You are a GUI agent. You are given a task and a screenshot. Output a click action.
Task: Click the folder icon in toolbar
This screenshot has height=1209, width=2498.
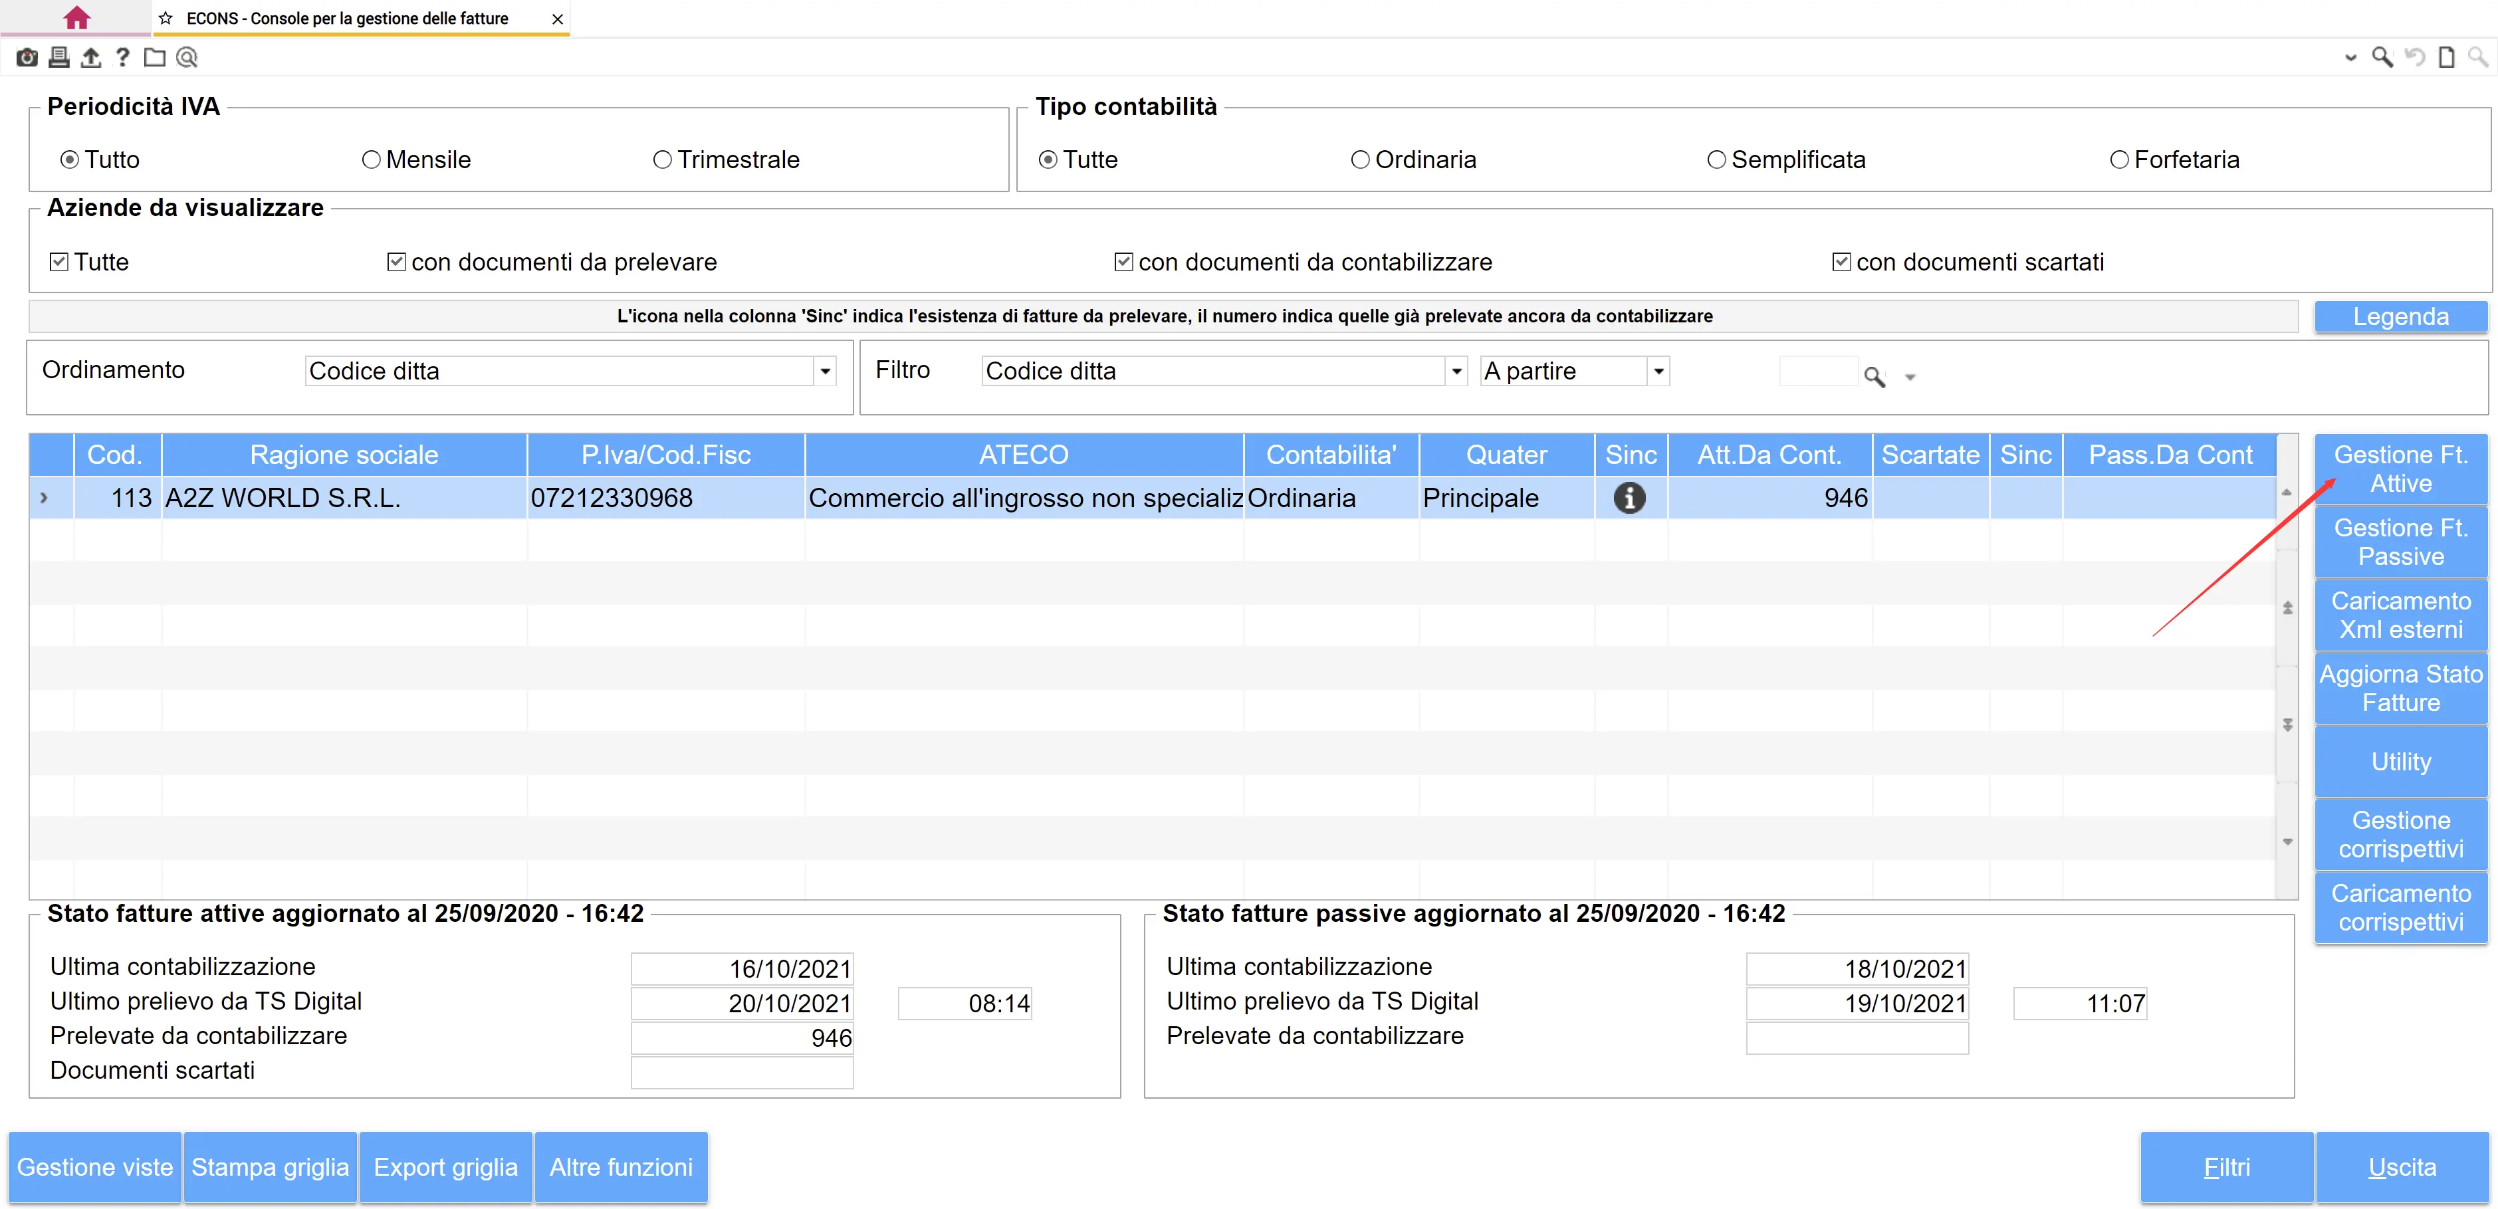coord(154,58)
